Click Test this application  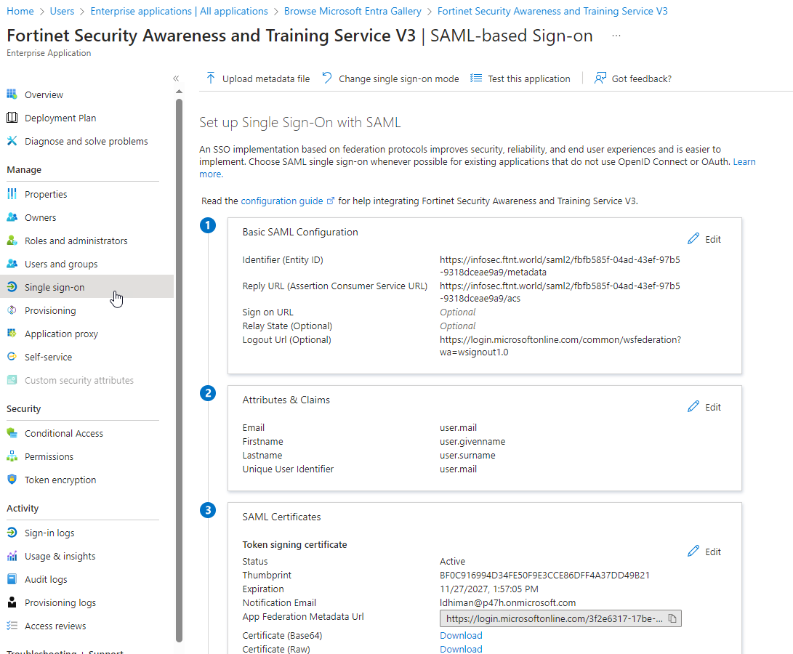point(520,78)
